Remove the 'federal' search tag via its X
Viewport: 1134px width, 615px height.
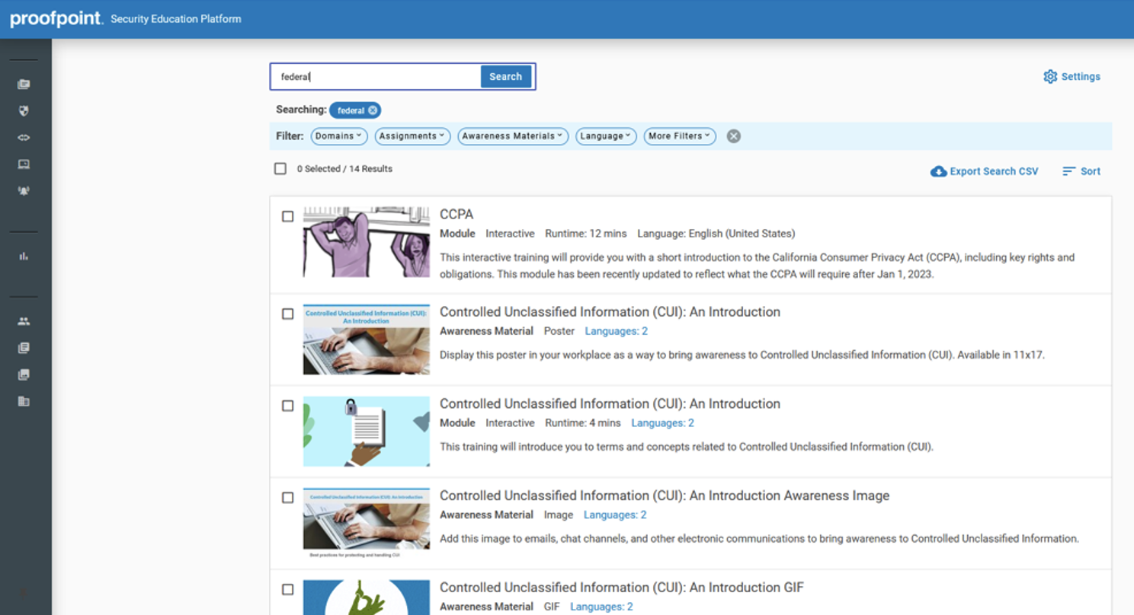tap(373, 110)
